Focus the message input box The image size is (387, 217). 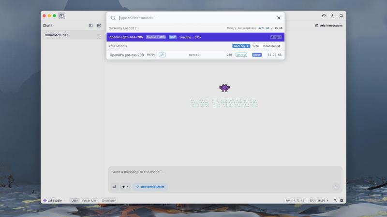tap(225, 172)
